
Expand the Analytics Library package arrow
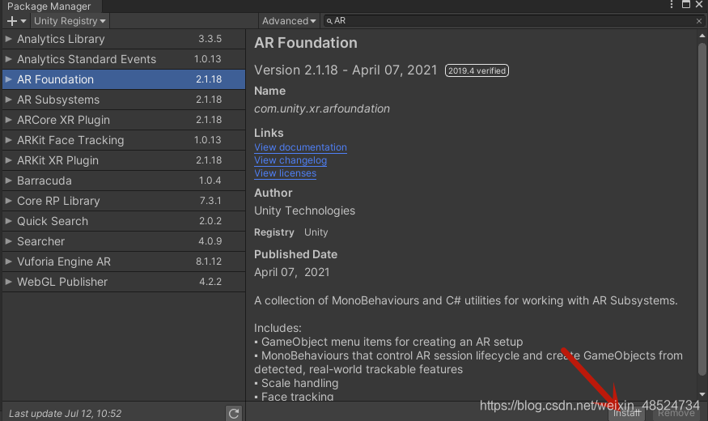point(8,39)
